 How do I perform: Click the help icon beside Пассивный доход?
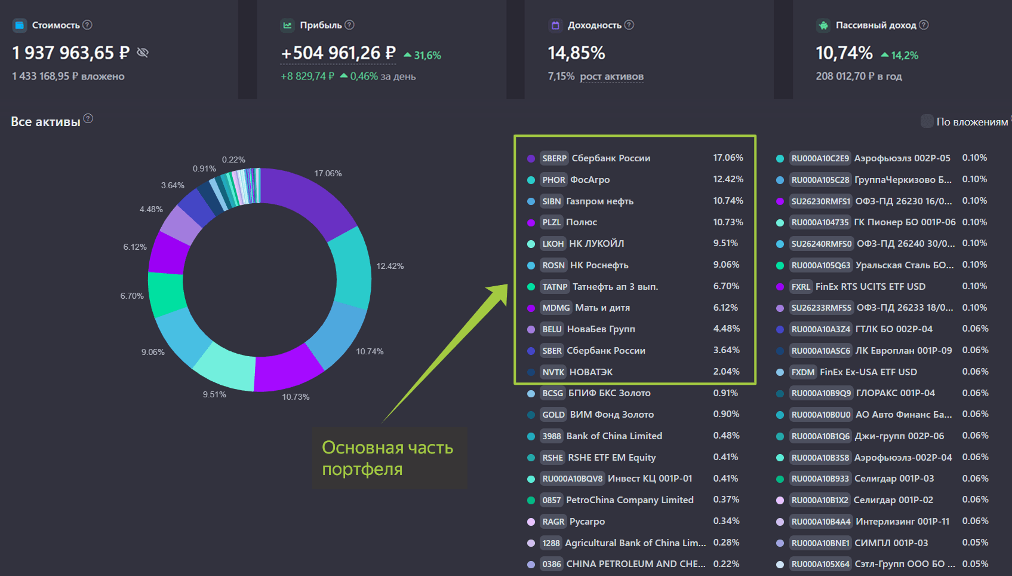924,25
